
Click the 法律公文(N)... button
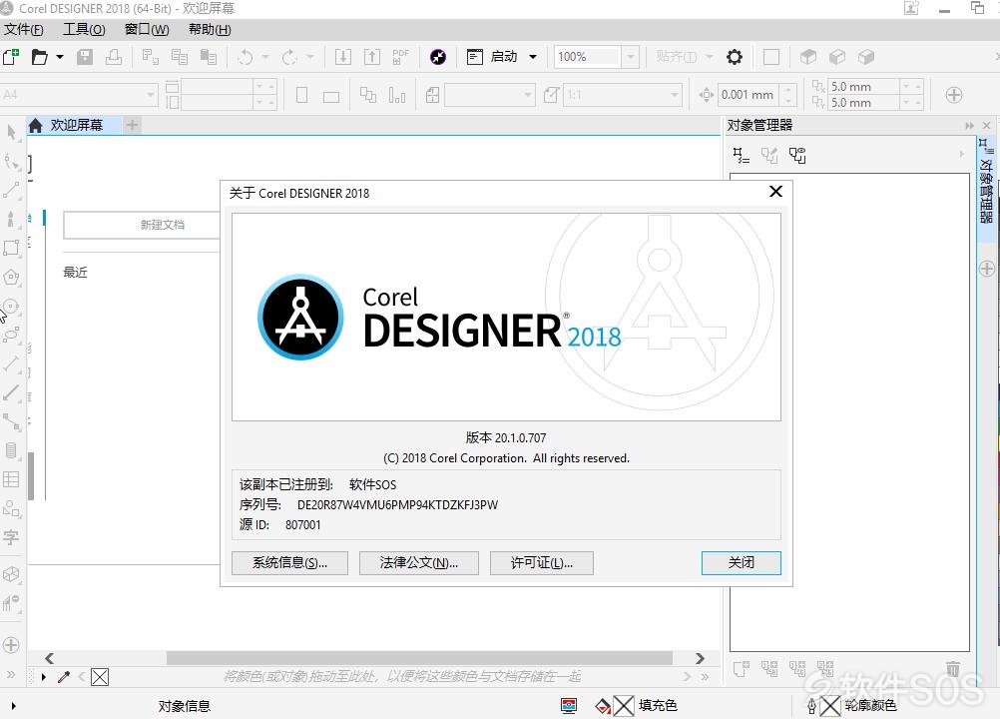pyautogui.click(x=418, y=562)
